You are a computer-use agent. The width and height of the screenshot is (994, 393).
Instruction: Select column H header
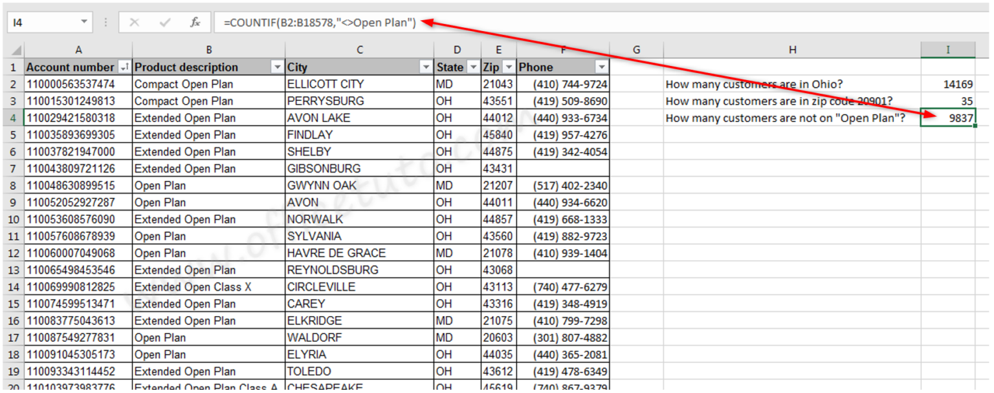pos(792,50)
